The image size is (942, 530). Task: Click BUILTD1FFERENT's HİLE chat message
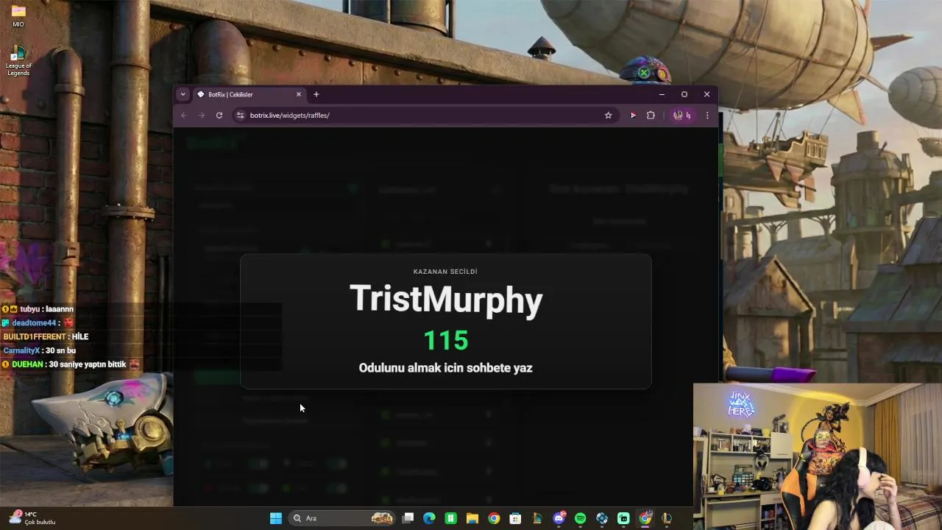pos(46,336)
